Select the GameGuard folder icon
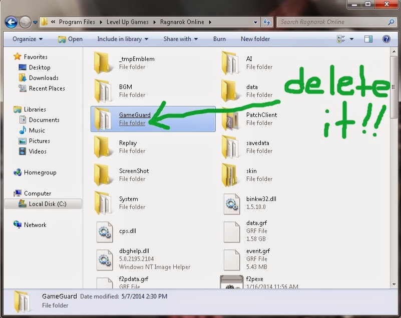Screen dimensions: 401x318 103,119
